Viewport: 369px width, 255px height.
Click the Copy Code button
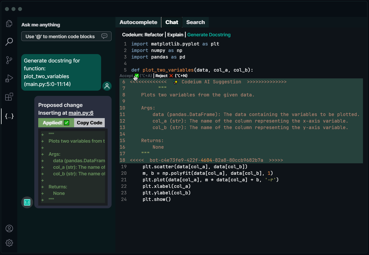[x=89, y=123]
